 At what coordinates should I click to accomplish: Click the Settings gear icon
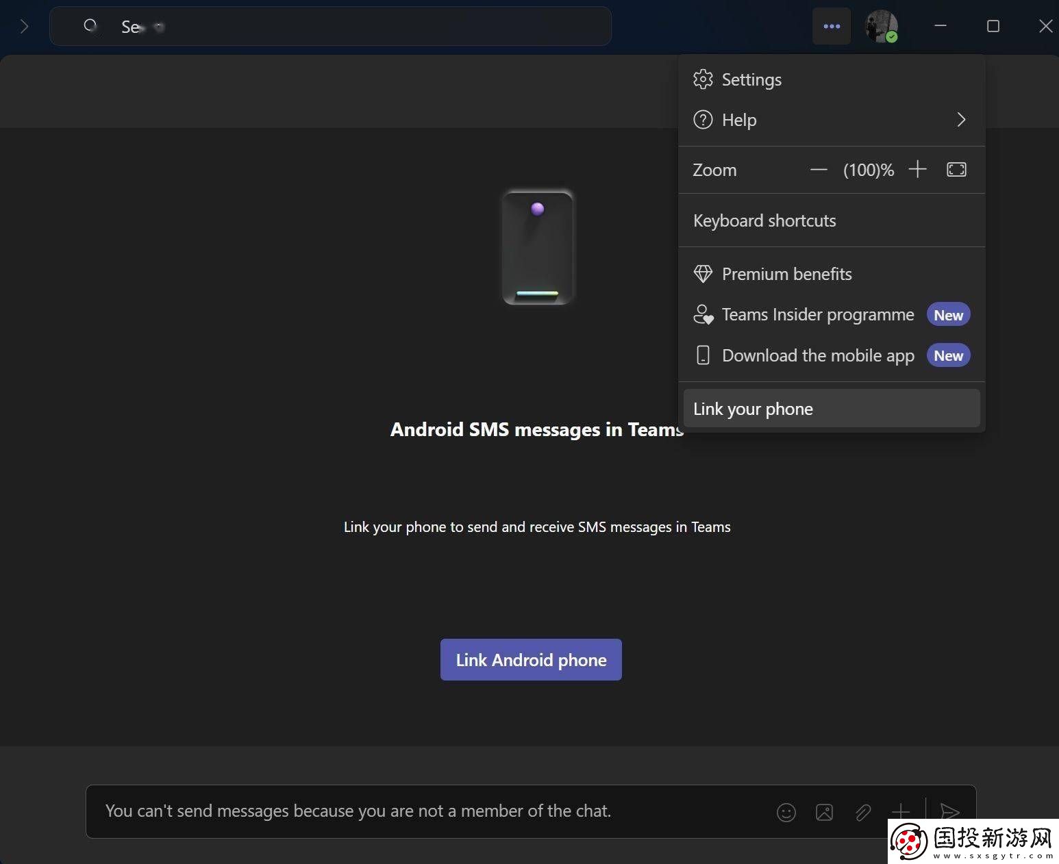(703, 79)
